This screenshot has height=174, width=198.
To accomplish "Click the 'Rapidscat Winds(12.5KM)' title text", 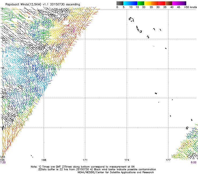I will click(23, 5).
